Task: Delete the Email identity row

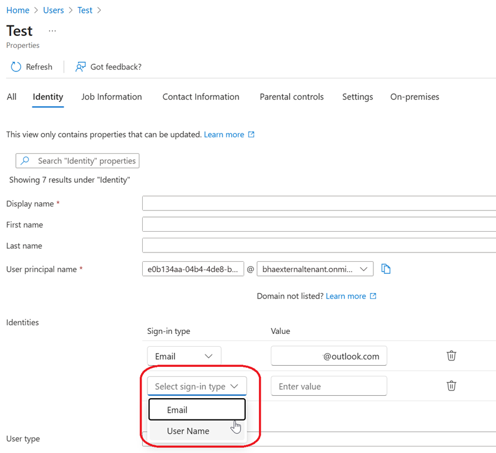Action: pos(451,356)
